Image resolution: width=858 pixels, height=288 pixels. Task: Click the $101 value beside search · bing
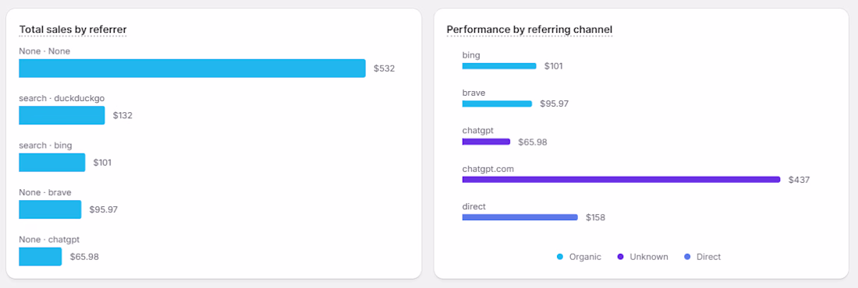click(x=102, y=163)
